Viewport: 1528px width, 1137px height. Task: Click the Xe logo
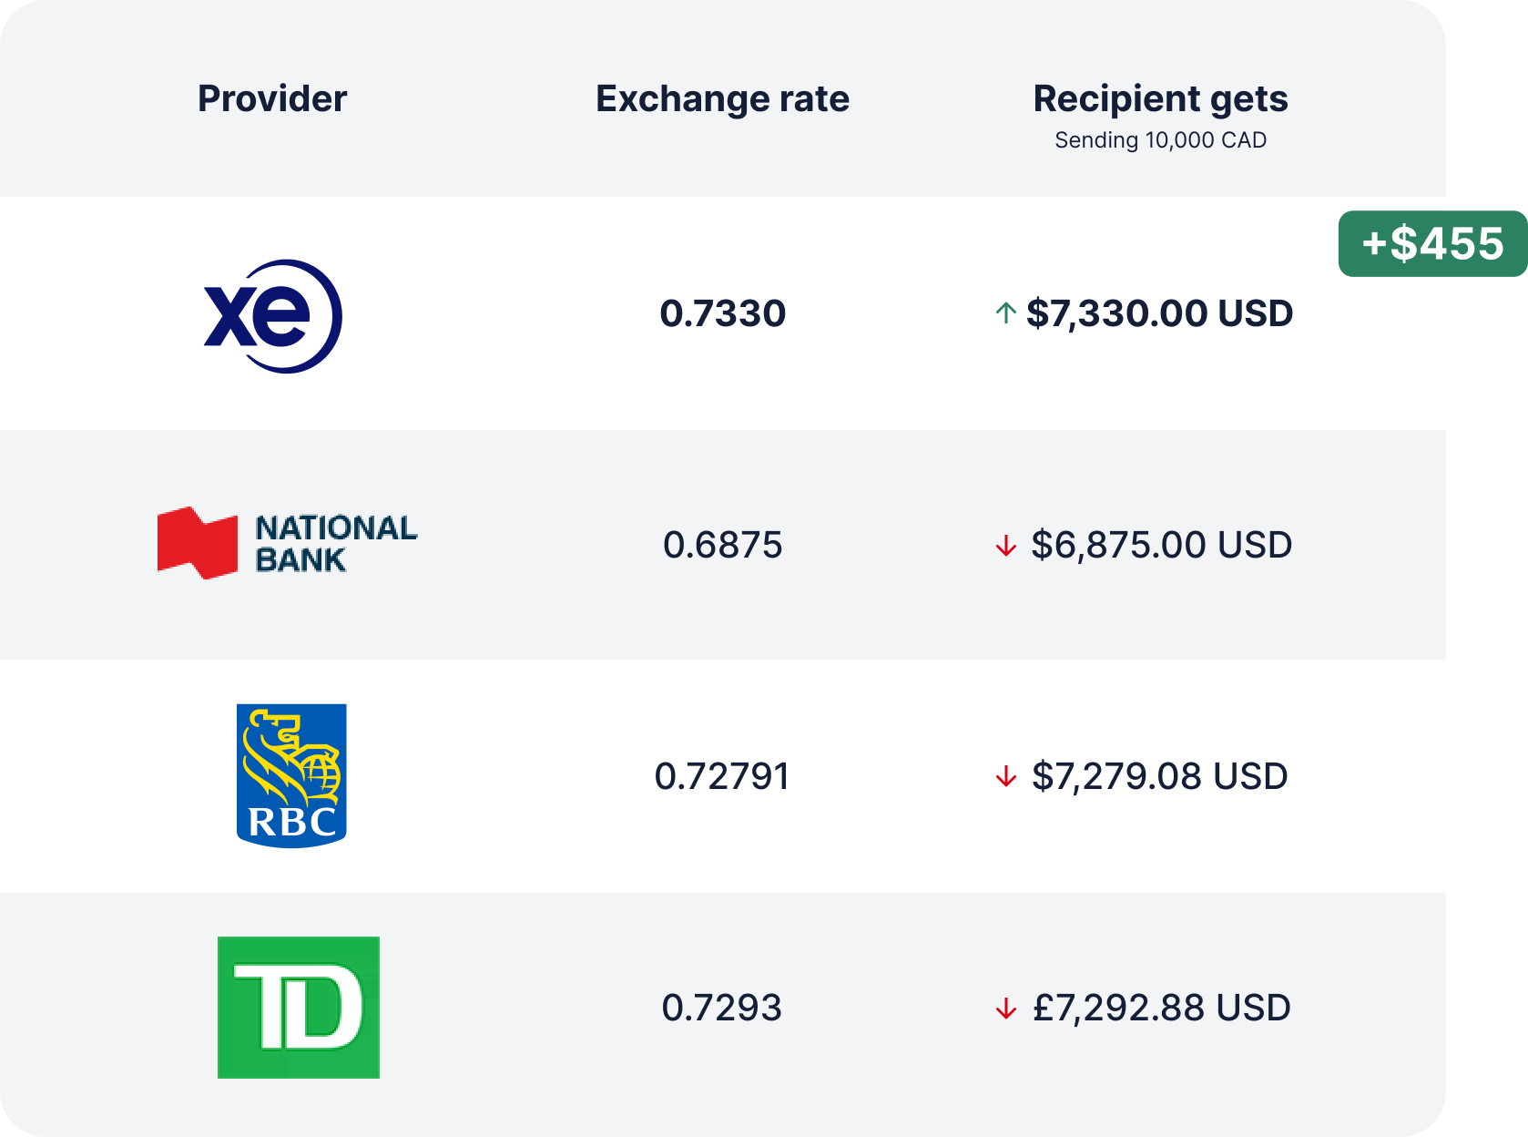point(272,316)
